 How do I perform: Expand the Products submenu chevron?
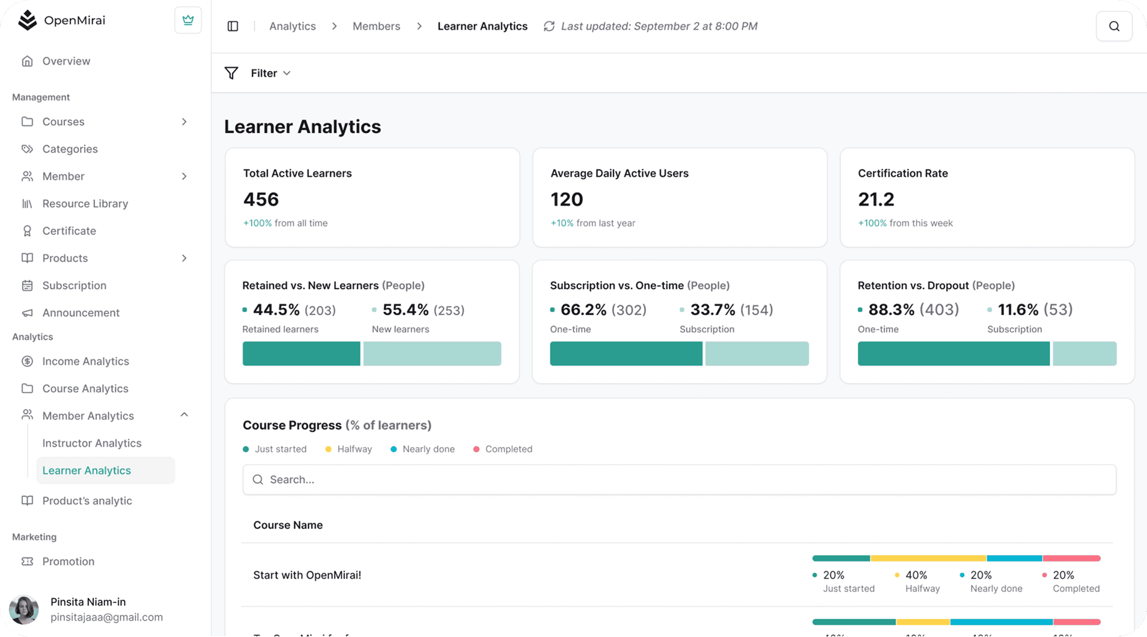(x=184, y=258)
